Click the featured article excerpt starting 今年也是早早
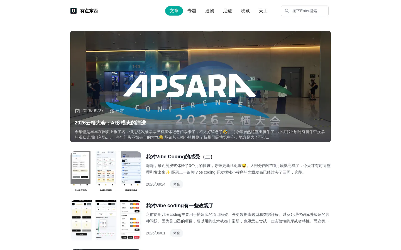Image resolution: width=401 pixels, height=250 pixels. pos(200,134)
